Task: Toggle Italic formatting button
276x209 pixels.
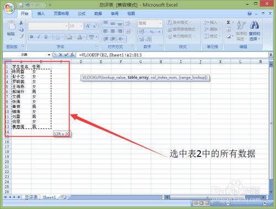Action: click(39, 37)
